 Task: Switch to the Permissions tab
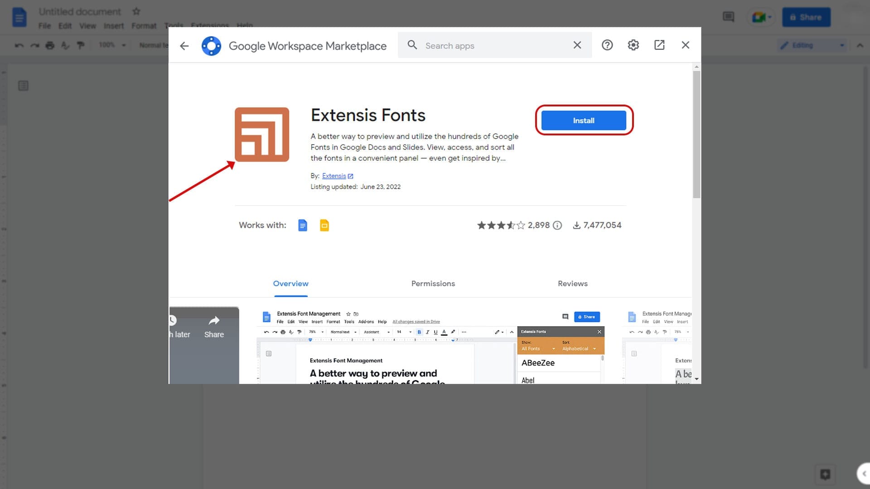[433, 283]
